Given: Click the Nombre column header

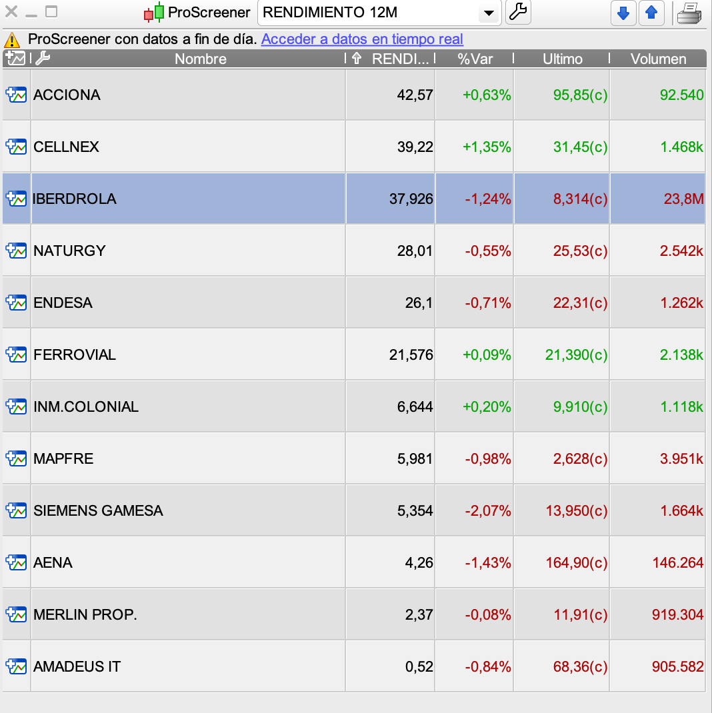Looking at the screenshot, I should [x=200, y=59].
